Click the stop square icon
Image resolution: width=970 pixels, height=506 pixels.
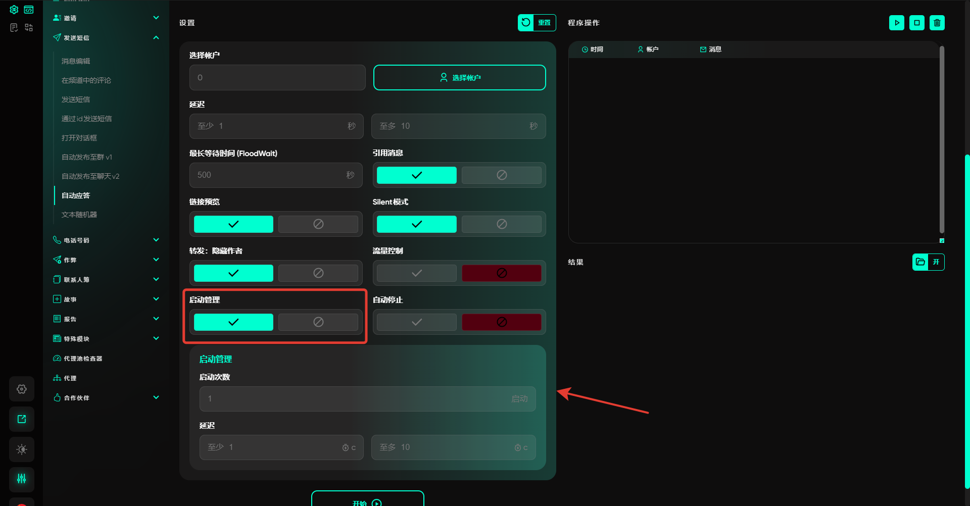tap(916, 23)
